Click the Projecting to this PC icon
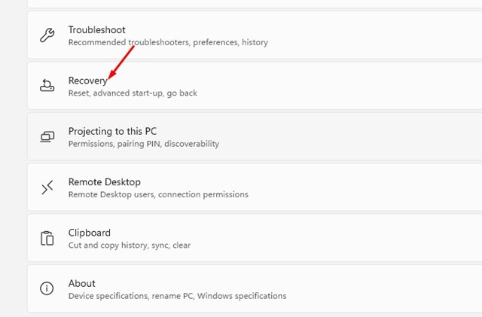The width and height of the screenshot is (482, 317). (x=47, y=136)
